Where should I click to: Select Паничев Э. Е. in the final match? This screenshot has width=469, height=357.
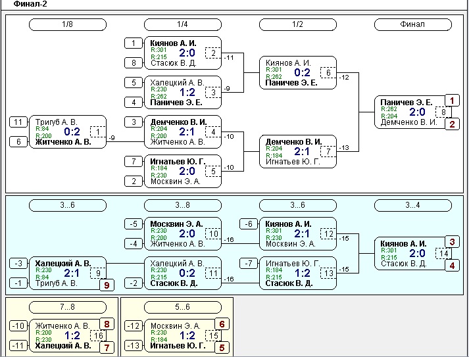407,103
